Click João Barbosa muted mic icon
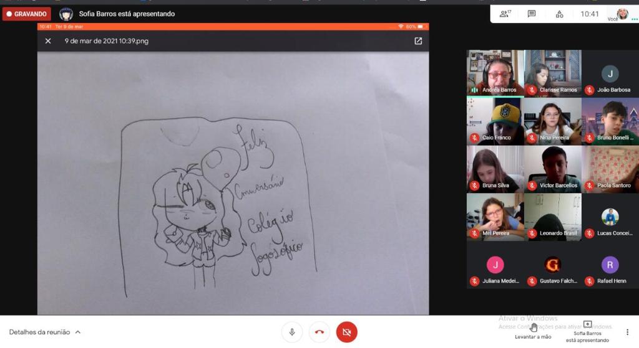Screen dimensions: 639x348 click(x=589, y=90)
